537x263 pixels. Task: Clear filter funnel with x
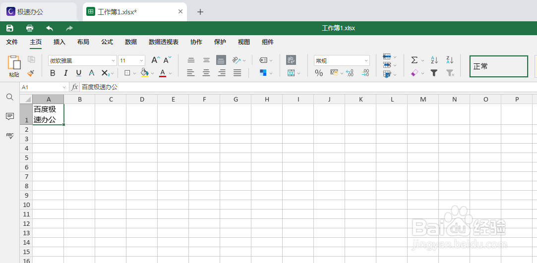(450, 73)
